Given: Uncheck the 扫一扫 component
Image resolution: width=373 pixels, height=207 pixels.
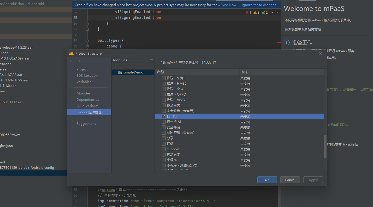Looking at the screenshot, I should pyautogui.click(x=164, y=116).
